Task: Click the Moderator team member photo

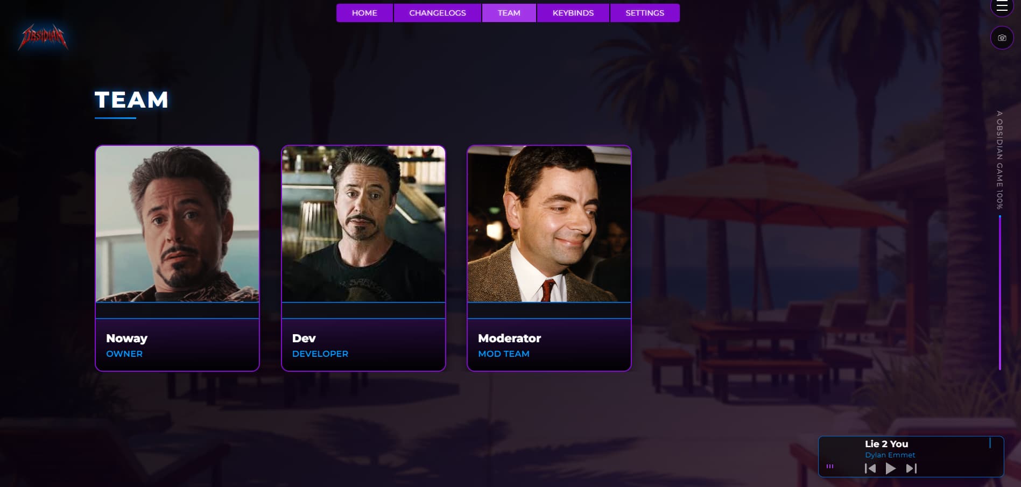Action: click(x=549, y=224)
